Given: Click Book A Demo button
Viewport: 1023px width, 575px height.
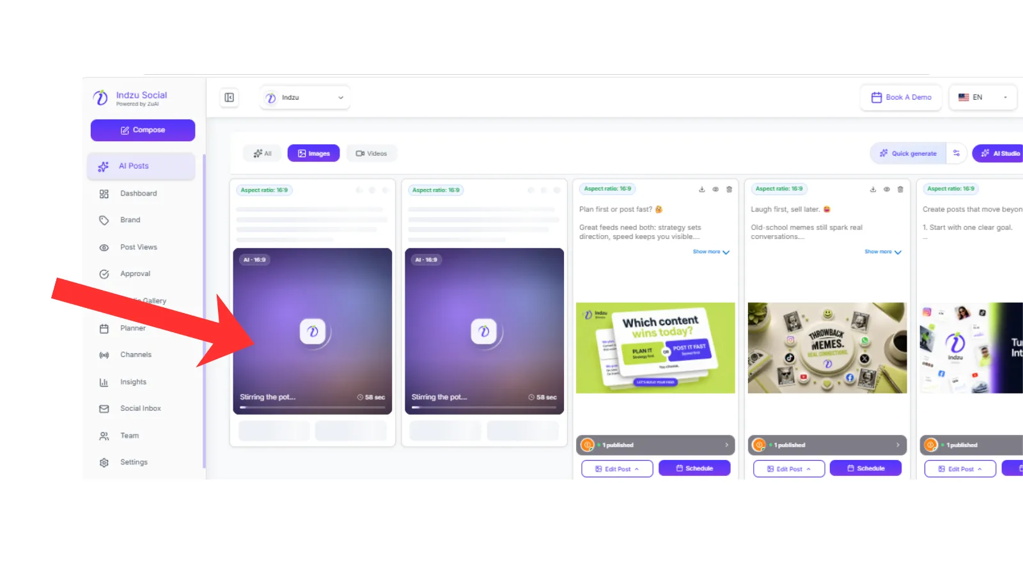Looking at the screenshot, I should pyautogui.click(x=901, y=98).
